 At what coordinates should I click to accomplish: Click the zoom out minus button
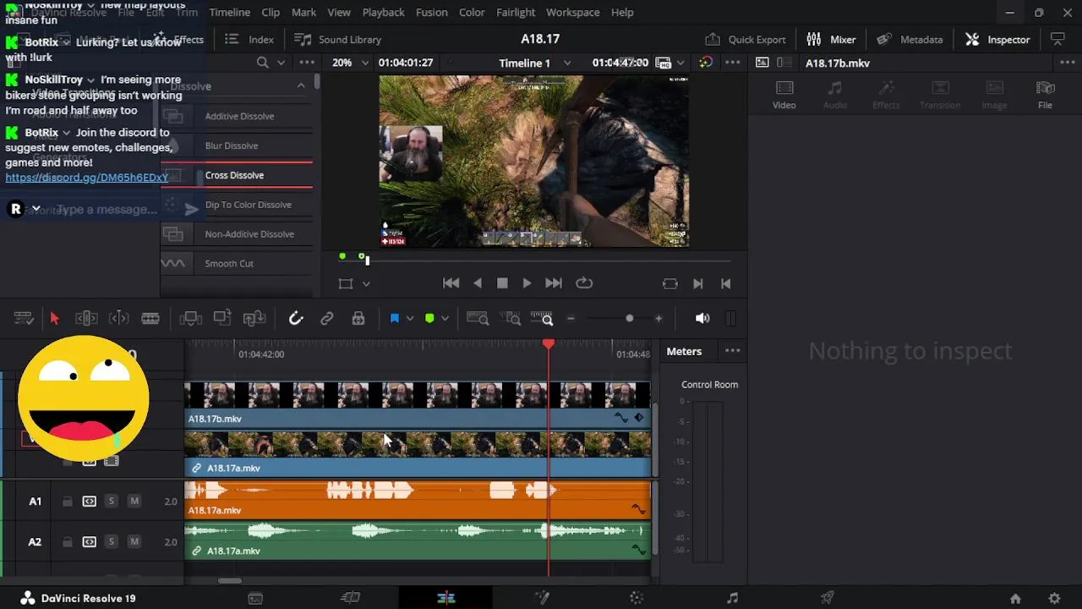click(571, 318)
